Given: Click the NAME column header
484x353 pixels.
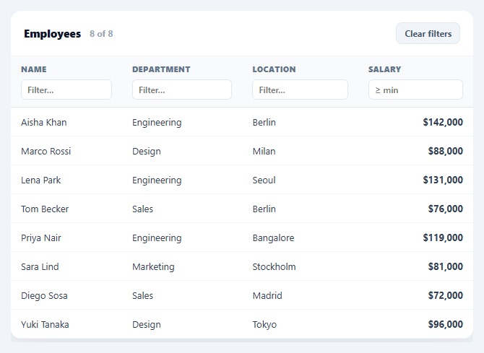Looking at the screenshot, I should pyautogui.click(x=34, y=69).
